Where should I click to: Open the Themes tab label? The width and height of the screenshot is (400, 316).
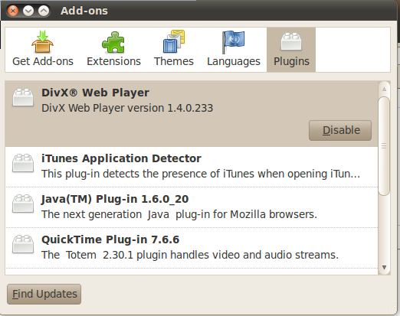(x=174, y=61)
